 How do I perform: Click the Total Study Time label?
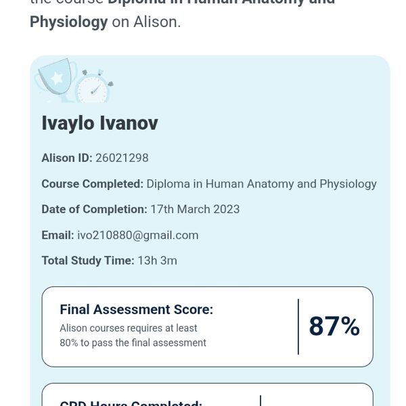coord(88,261)
